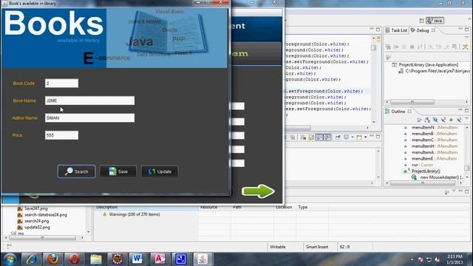Click the Type column header
473x266 pixels.
click(x=303, y=207)
